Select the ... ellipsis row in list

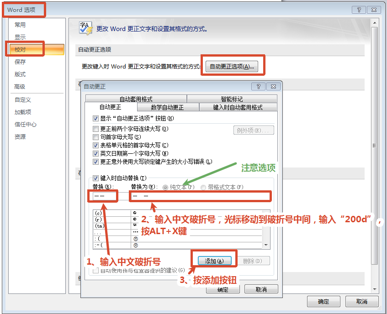click(x=178, y=232)
